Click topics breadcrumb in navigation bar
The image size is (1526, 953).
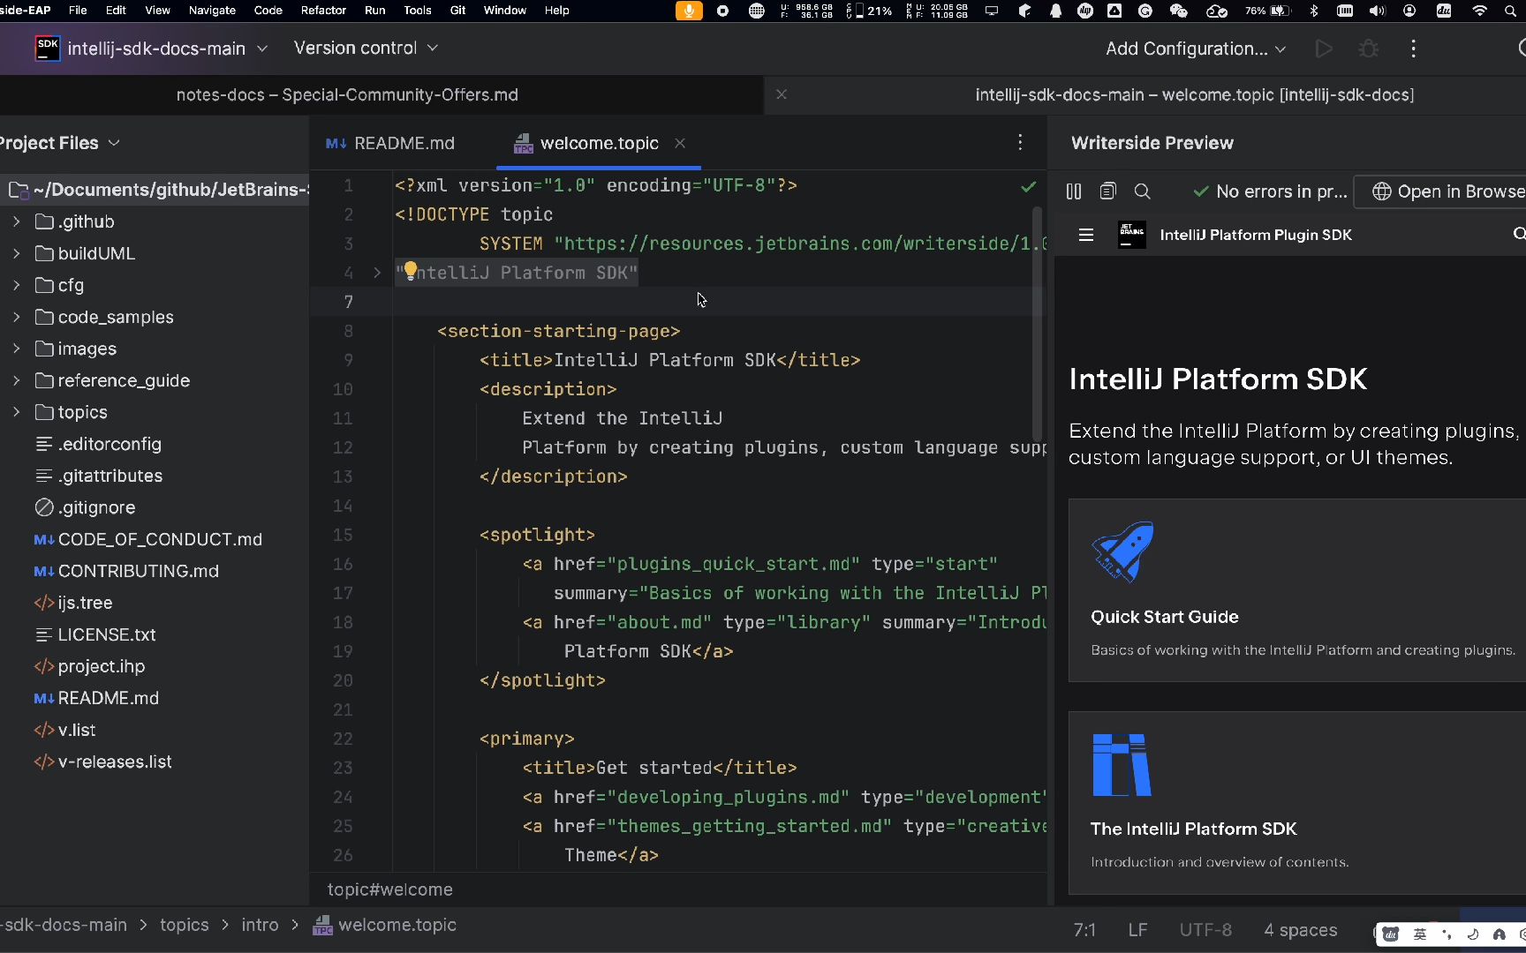point(185,925)
